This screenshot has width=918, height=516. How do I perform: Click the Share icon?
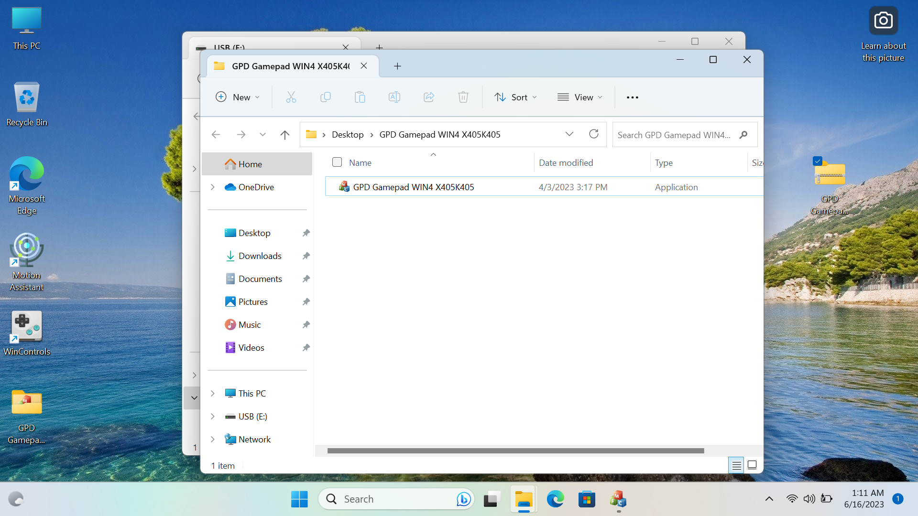(429, 97)
